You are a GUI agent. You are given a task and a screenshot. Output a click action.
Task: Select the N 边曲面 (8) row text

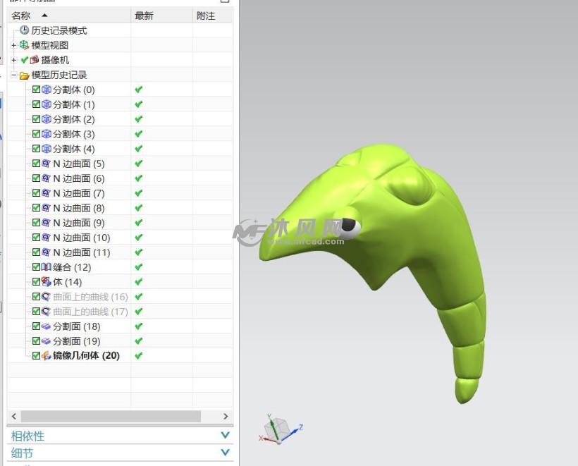point(79,208)
